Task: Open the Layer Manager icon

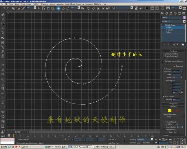Action: (146, 8)
